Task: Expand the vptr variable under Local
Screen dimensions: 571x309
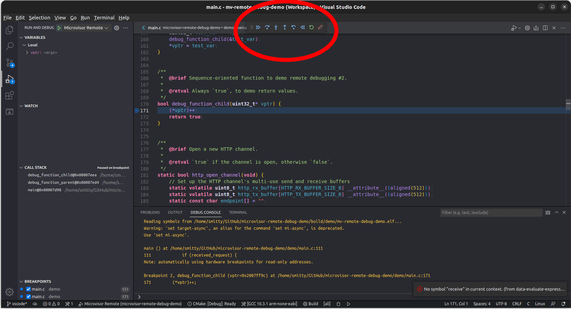Action: pyautogui.click(x=27, y=52)
